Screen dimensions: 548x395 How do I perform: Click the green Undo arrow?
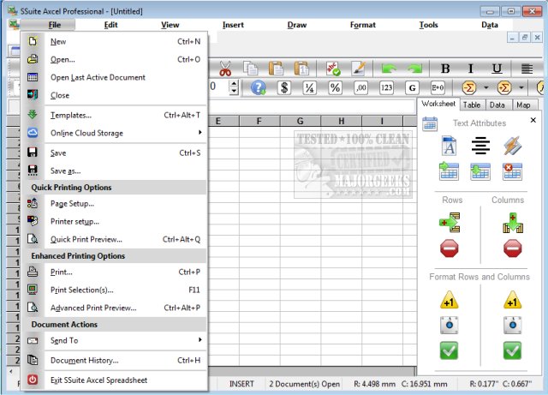[389, 69]
